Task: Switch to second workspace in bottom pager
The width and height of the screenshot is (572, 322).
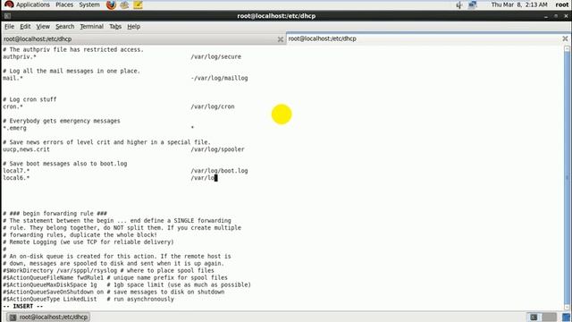Action: pos(549,317)
